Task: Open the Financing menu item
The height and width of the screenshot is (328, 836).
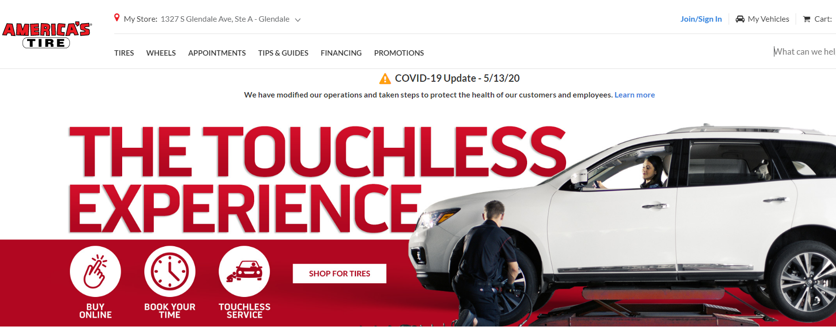Action: pyautogui.click(x=341, y=53)
